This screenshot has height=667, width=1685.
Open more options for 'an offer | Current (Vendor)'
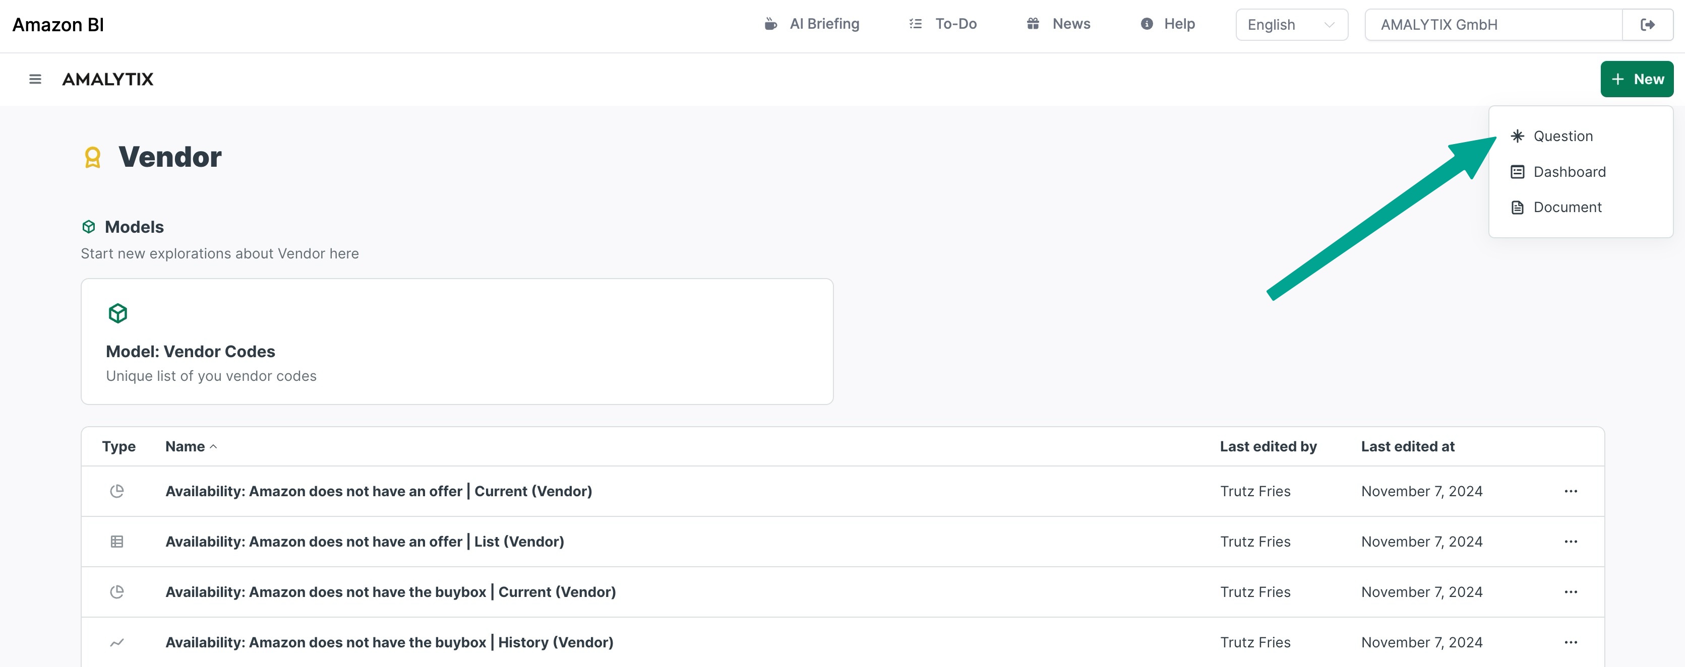pyautogui.click(x=1571, y=491)
